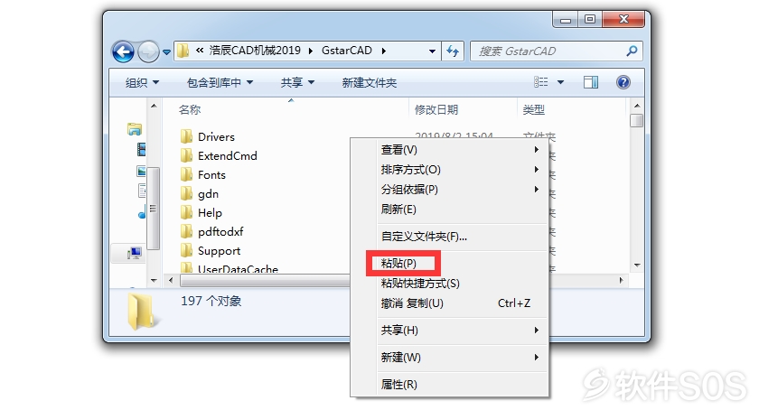Screen dimensions: 759x410
Task: Open Help with the question mark icon
Action: coord(623,82)
